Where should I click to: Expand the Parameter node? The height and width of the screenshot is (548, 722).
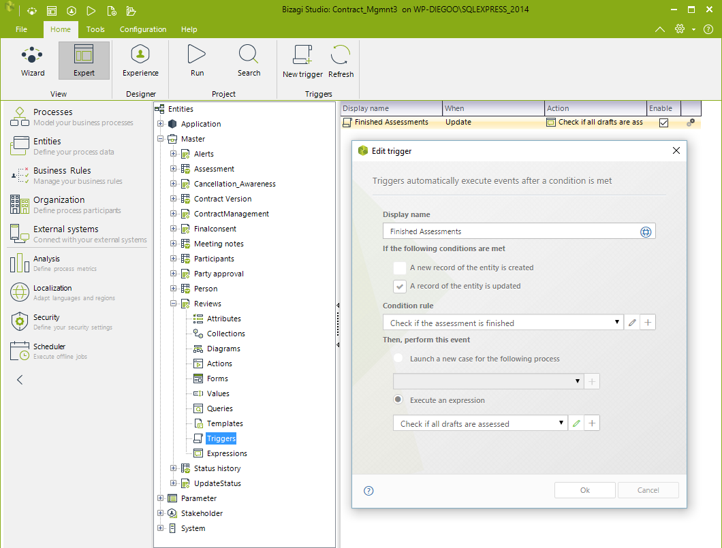click(x=160, y=498)
